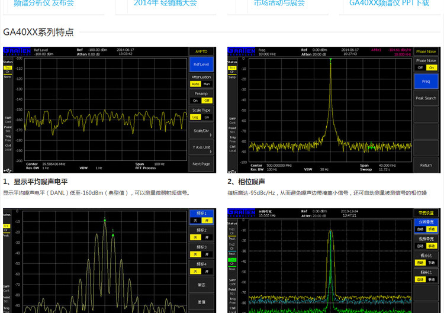
Task: Set 视频带宽 to 手动
Action: tap(432, 246)
